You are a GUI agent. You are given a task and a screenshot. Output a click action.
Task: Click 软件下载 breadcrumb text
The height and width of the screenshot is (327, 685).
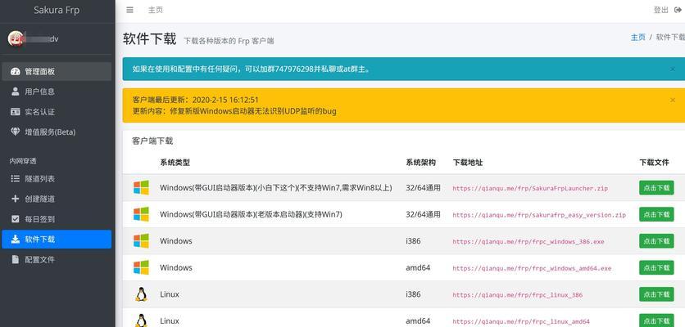(x=670, y=37)
